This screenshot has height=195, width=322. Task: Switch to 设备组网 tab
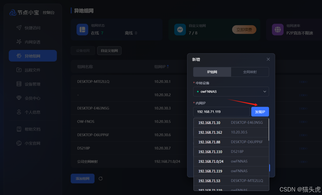pyautogui.click(x=83, y=51)
